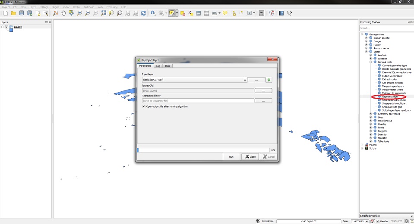Screen dimensions: 414x224
Task: Click the Deselect Features icon
Action: point(183,13)
